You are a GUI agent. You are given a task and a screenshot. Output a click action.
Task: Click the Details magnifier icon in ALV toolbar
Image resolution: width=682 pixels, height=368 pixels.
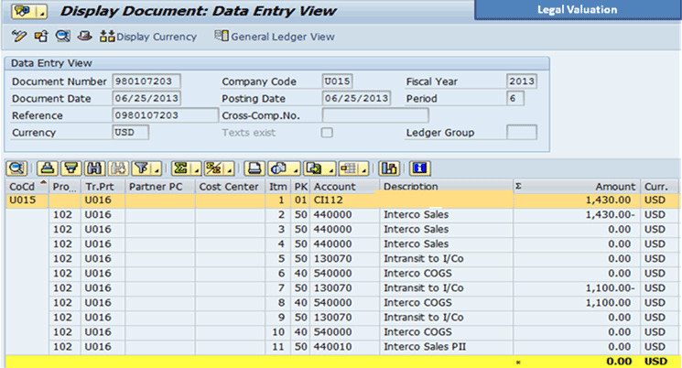(x=17, y=168)
